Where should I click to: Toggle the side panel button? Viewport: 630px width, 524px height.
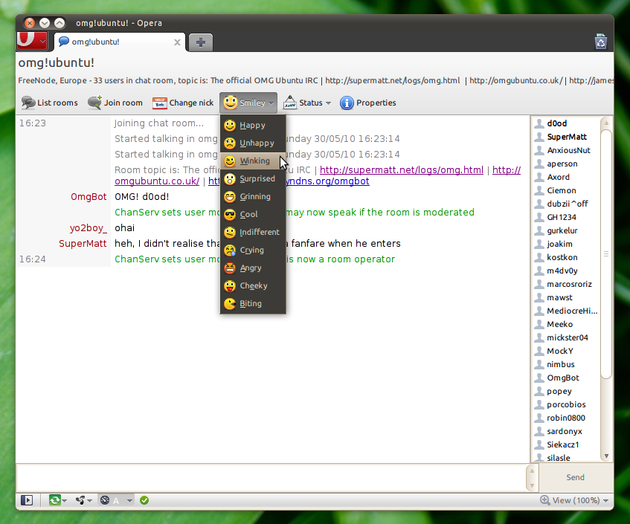coord(27,500)
